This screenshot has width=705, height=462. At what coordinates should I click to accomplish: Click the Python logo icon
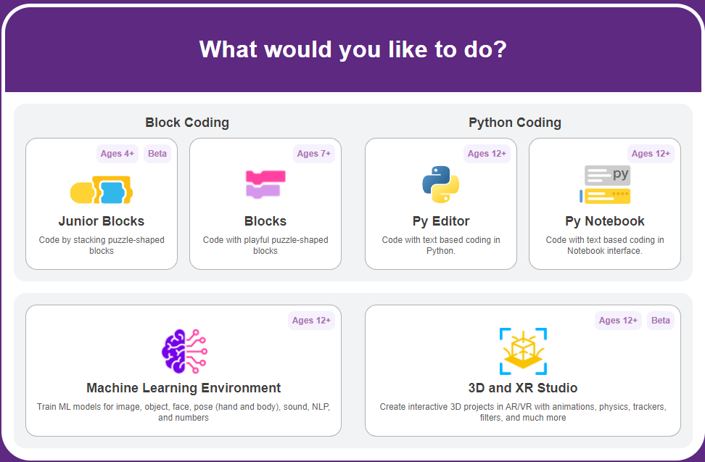441,184
